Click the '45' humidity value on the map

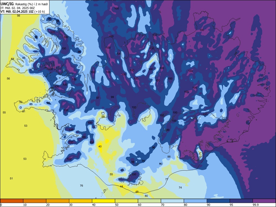tap(137, 192)
